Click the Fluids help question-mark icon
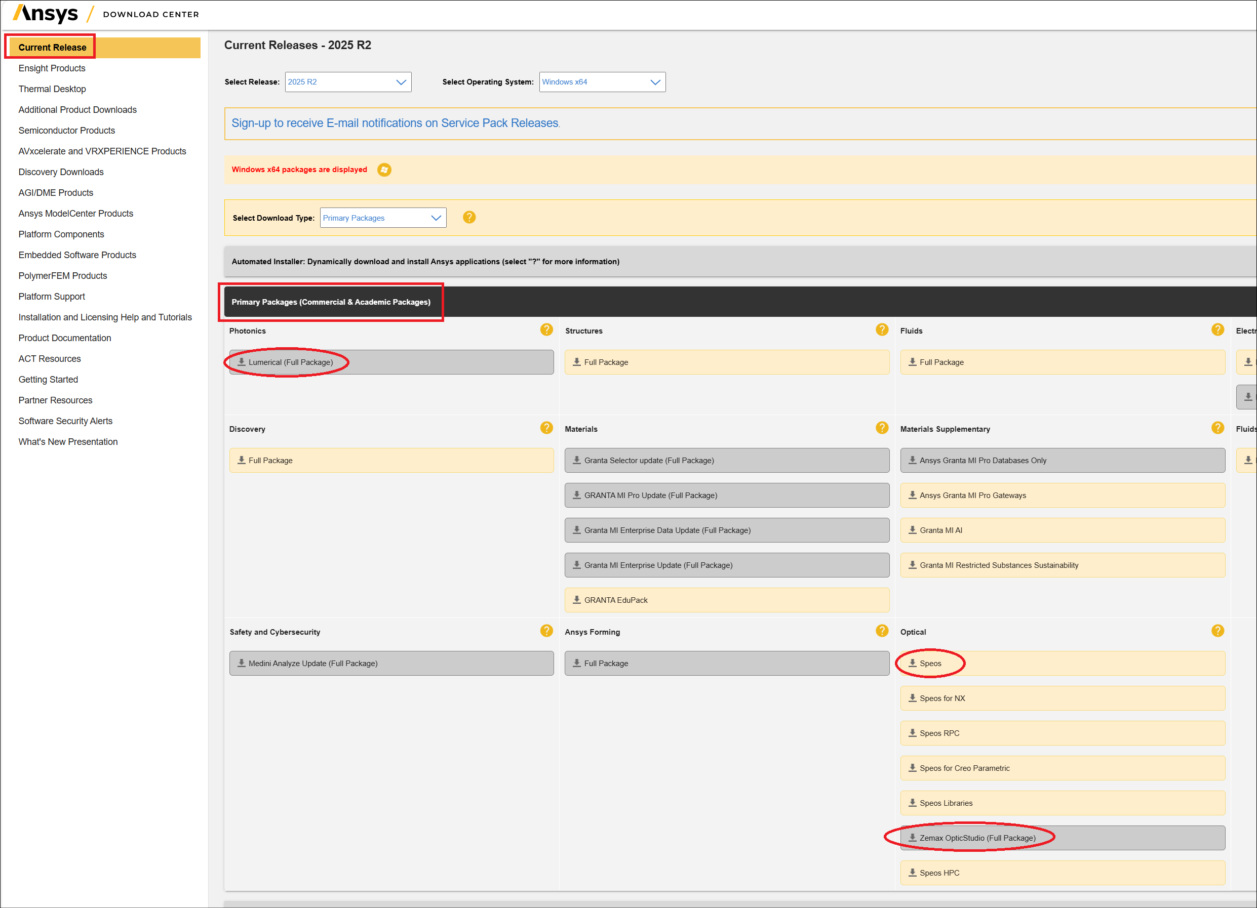The image size is (1257, 908). coord(1217,330)
